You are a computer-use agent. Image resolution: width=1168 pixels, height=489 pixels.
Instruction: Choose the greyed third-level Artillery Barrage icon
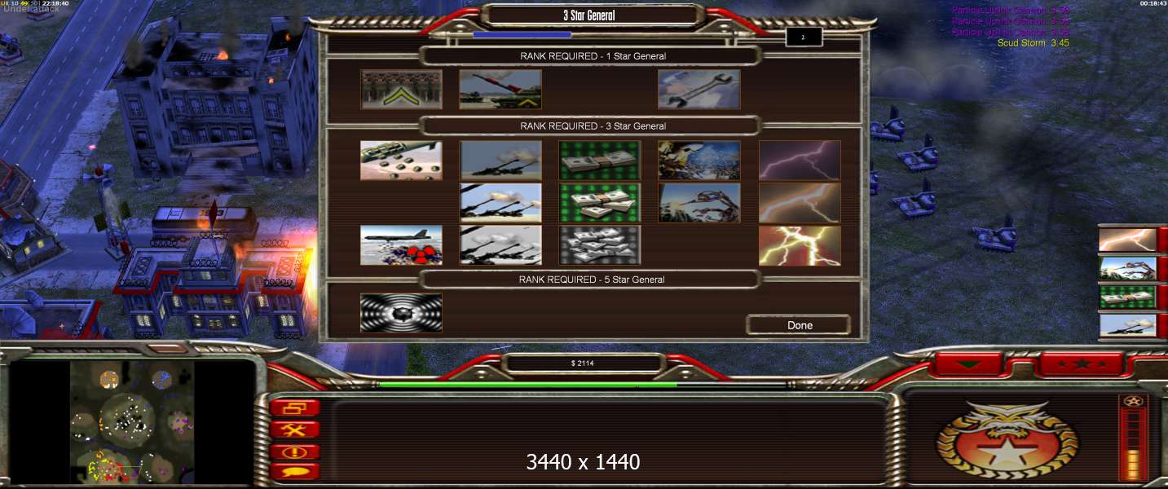[500, 245]
